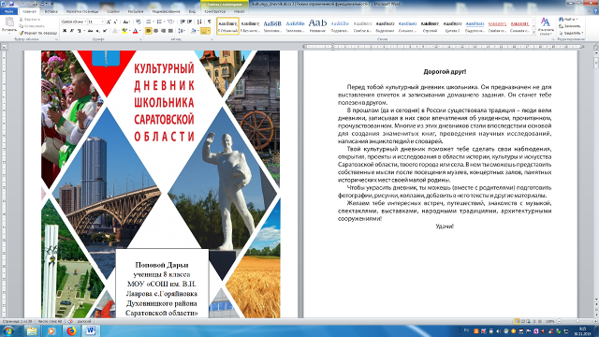The width and height of the screenshot is (599, 337).
Task: Toggle italic text formatting
Action: point(71,31)
